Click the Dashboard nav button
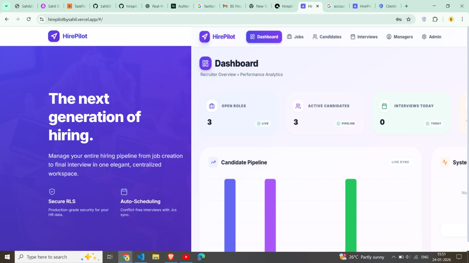 tap(264, 37)
